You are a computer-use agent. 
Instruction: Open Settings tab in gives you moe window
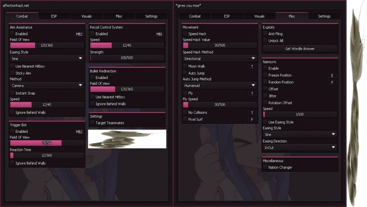[x=324, y=16]
